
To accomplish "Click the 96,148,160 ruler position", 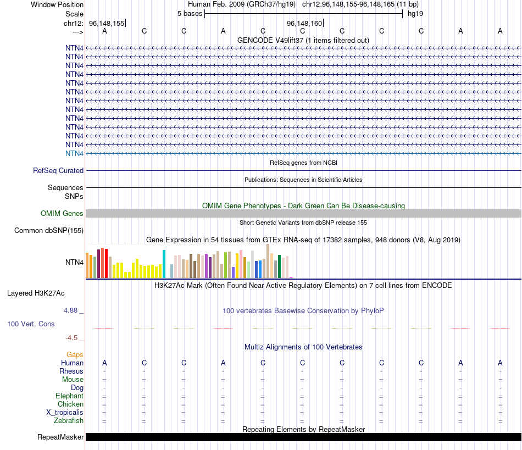I will [x=304, y=23].
